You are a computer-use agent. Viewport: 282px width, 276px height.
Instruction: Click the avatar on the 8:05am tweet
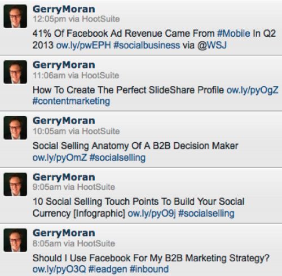point(15,240)
